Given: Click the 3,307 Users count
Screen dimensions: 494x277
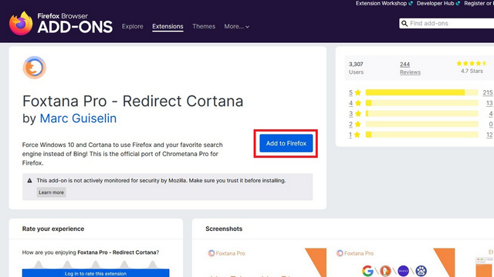Looking at the screenshot, I should pyautogui.click(x=356, y=68).
